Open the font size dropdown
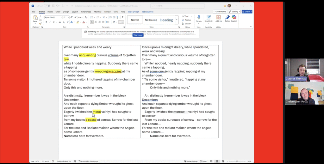The image size is (324, 164). pos(68,17)
